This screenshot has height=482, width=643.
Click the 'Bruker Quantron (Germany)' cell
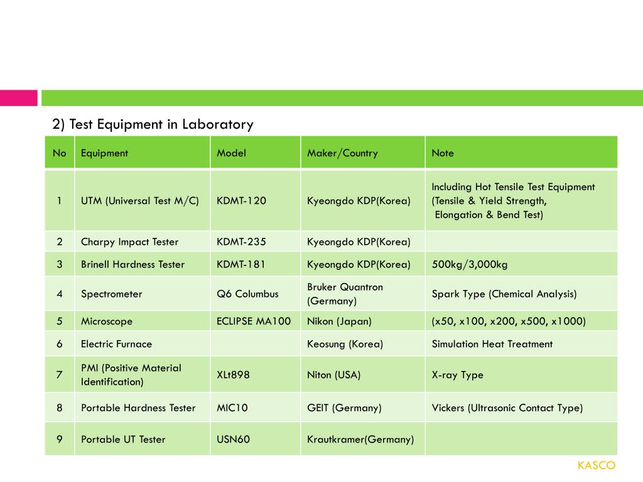[363, 294]
